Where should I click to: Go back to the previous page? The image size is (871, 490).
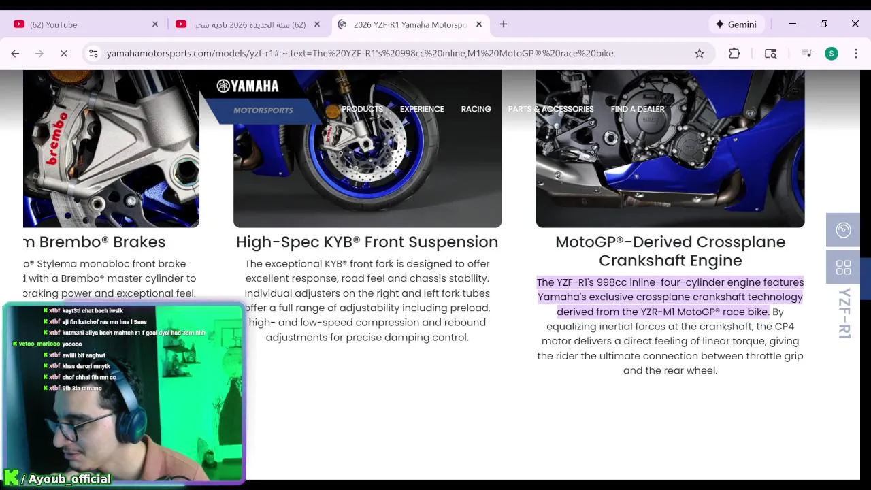coord(15,53)
